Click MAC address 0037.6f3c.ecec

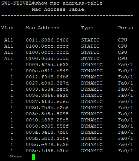pos(47,101)
